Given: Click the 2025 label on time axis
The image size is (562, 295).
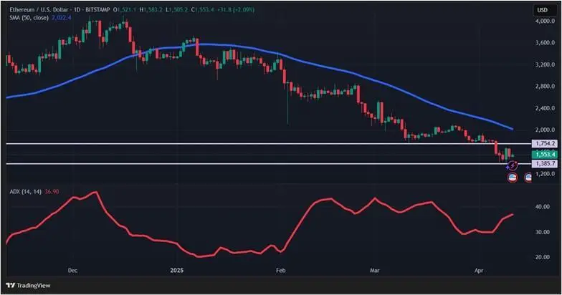Looking at the screenshot, I should coord(178,271).
